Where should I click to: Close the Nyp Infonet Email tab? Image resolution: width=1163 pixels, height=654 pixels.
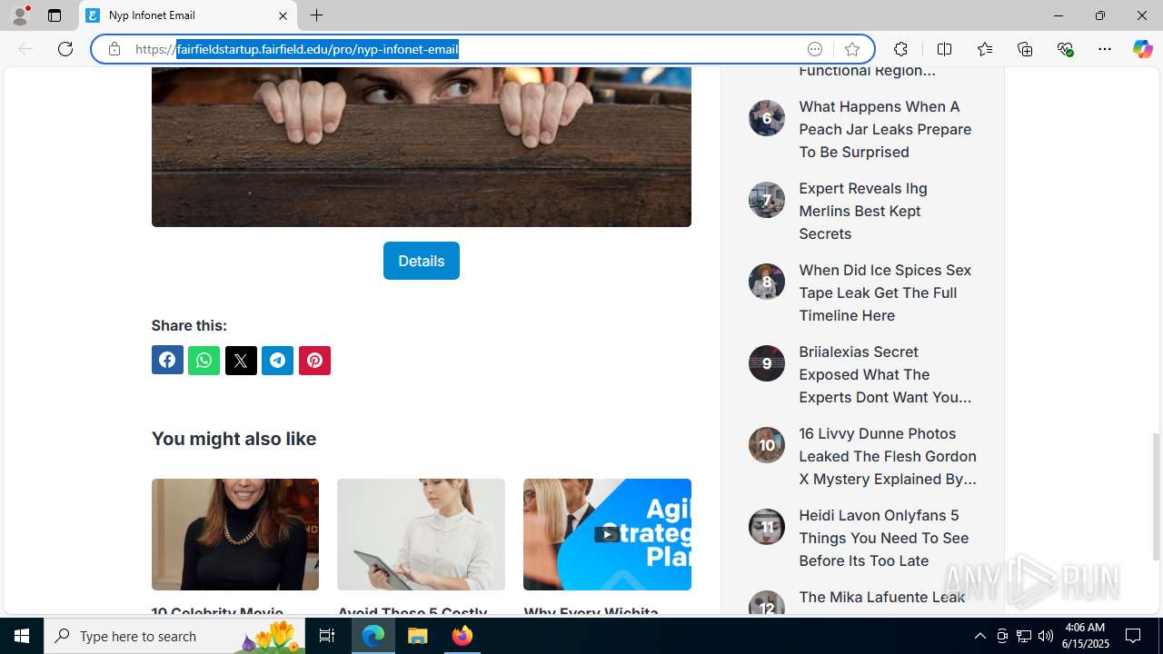(x=283, y=15)
